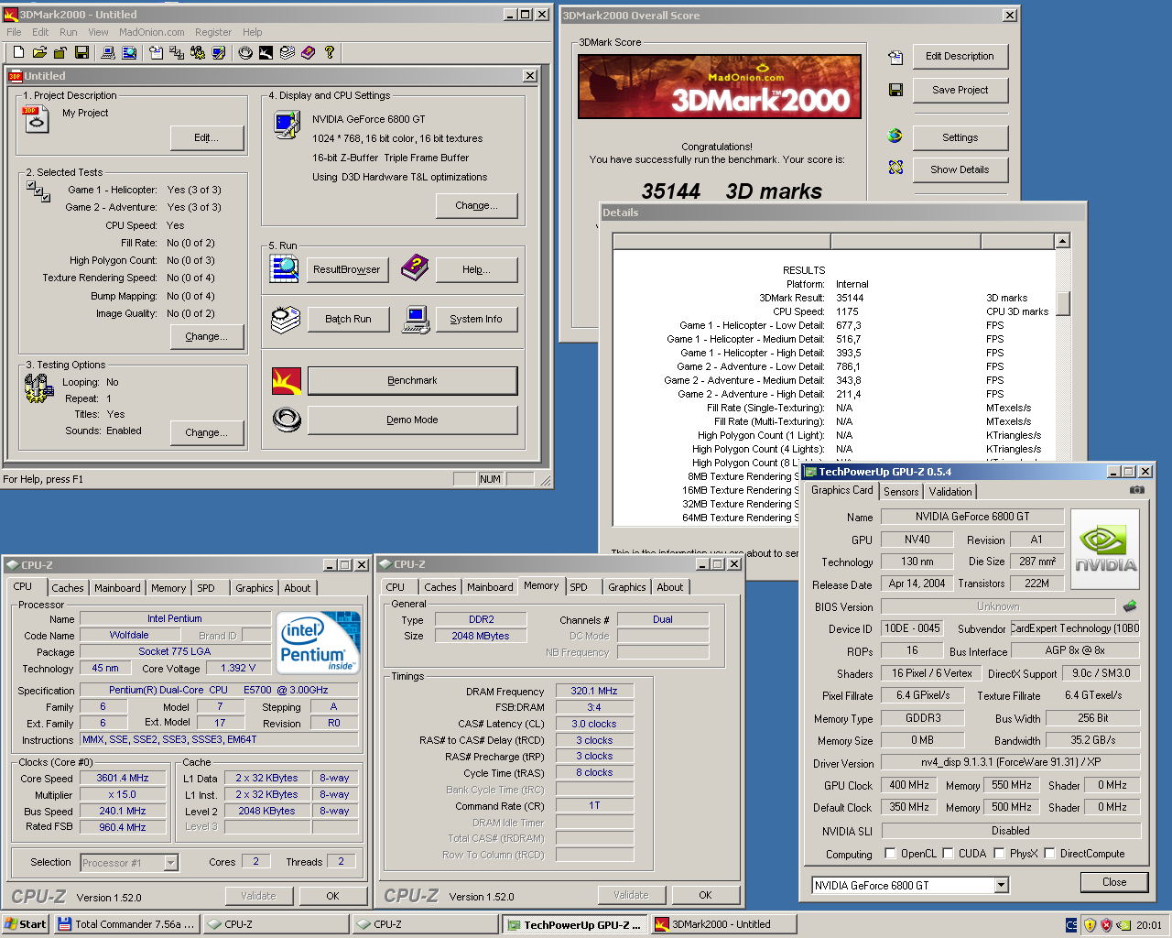Viewport: 1172px width, 938px height.
Task: Click the magnifier icon beside ResultBrowser button
Action: [x=285, y=268]
